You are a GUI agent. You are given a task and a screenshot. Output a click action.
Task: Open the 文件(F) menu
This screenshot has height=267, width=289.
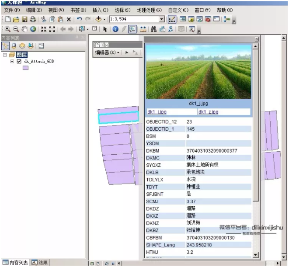pos(12,10)
